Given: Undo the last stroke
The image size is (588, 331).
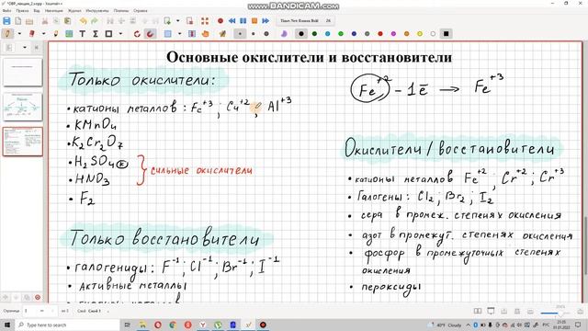Looking at the screenshot, I should pyautogui.click(x=83, y=21).
